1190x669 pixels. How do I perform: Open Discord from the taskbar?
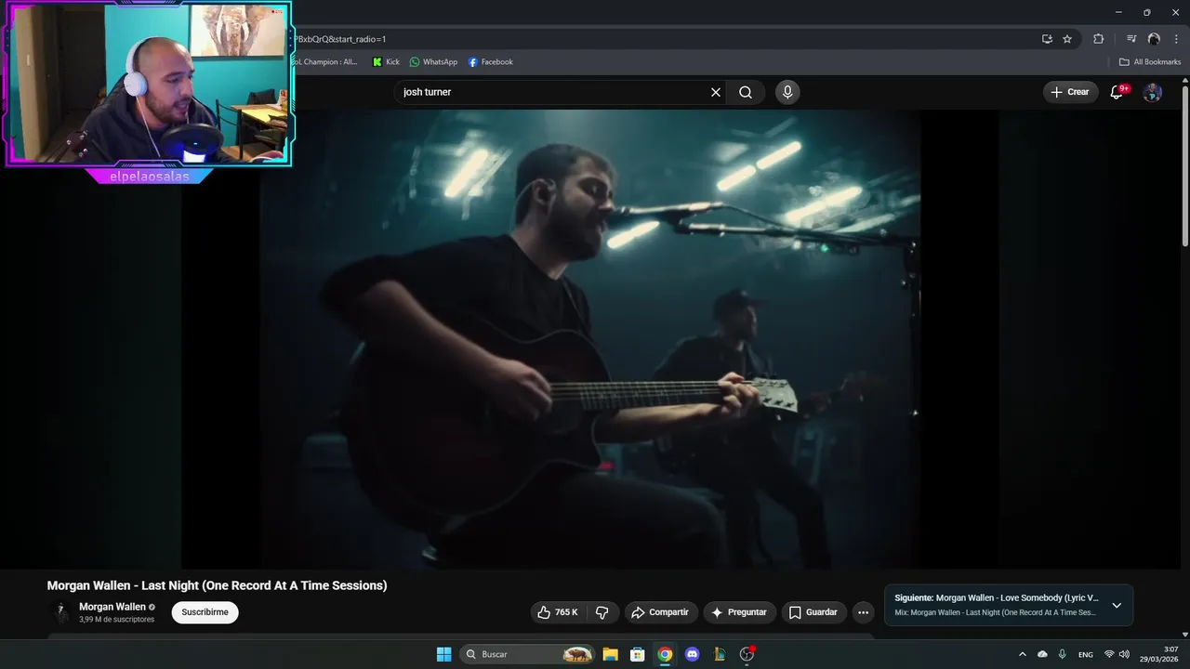coord(692,654)
